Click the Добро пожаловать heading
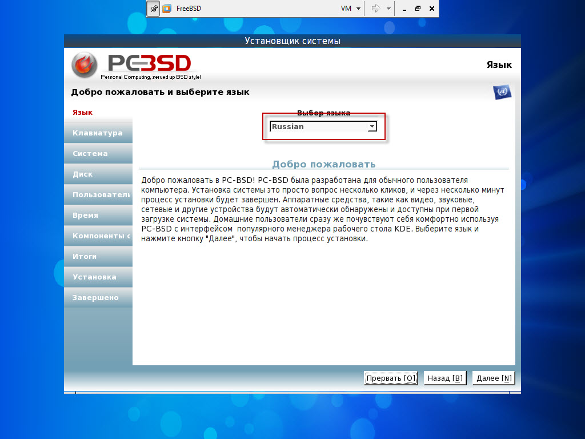This screenshot has height=439, width=585. 324,164
